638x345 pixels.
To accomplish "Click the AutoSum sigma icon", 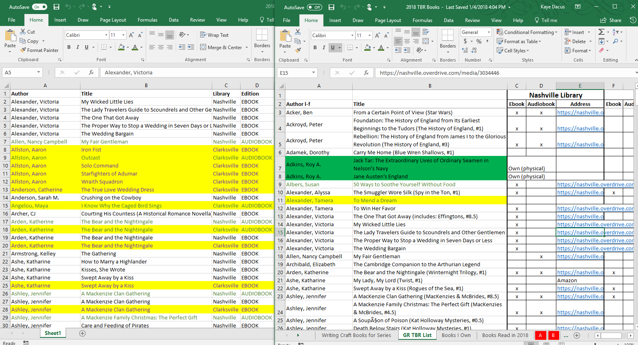I will point(601,32).
